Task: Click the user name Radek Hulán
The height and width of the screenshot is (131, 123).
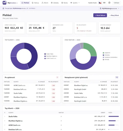Action: 93,3
